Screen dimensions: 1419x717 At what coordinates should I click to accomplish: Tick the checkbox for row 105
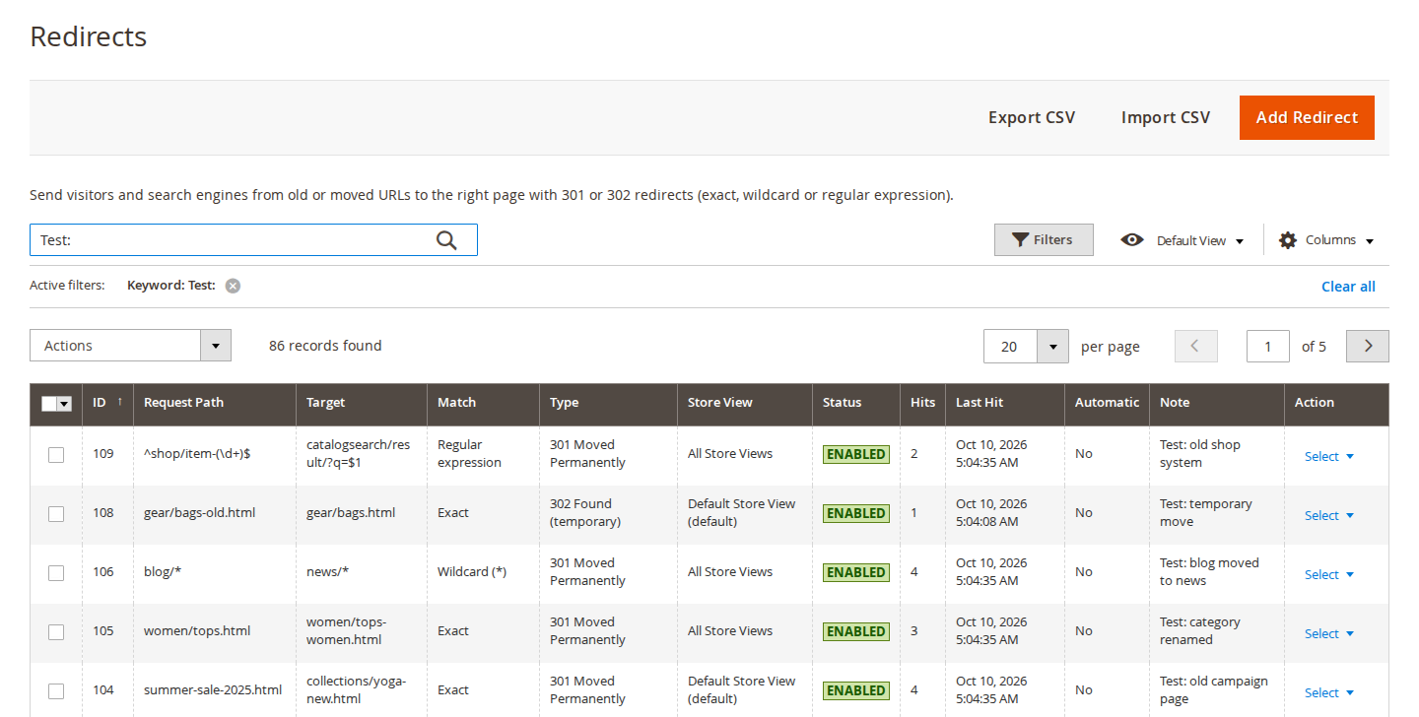click(56, 631)
